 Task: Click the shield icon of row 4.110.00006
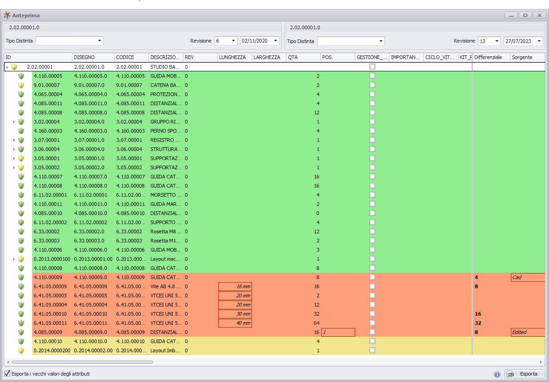[x=21, y=249]
